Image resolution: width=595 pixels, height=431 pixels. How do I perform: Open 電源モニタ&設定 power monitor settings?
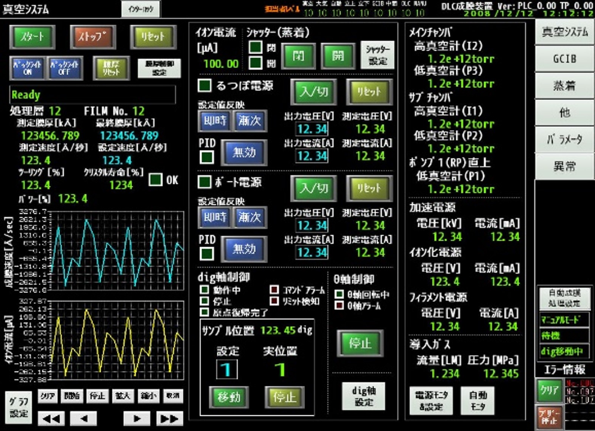click(431, 401)
